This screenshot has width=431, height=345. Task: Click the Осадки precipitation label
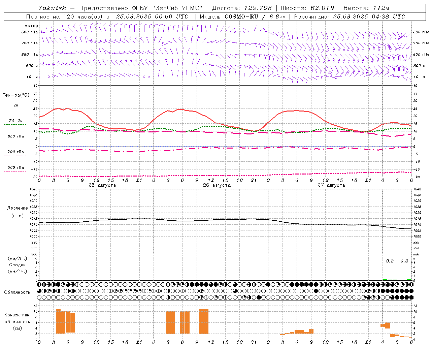click(x=18, y=265)
